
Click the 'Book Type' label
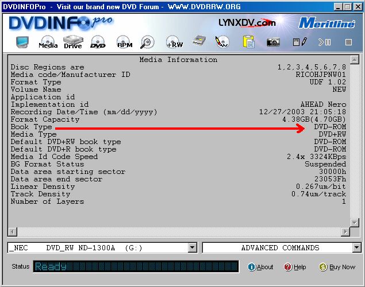31,127
